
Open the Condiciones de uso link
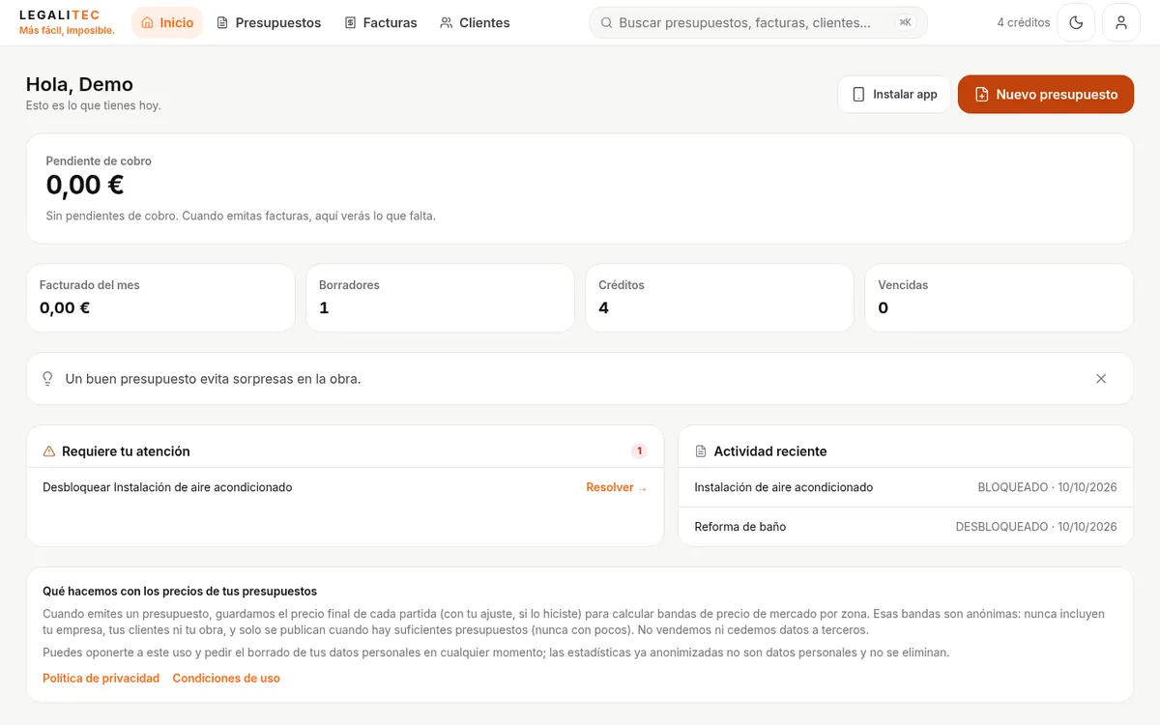click(x=226, y=678)
